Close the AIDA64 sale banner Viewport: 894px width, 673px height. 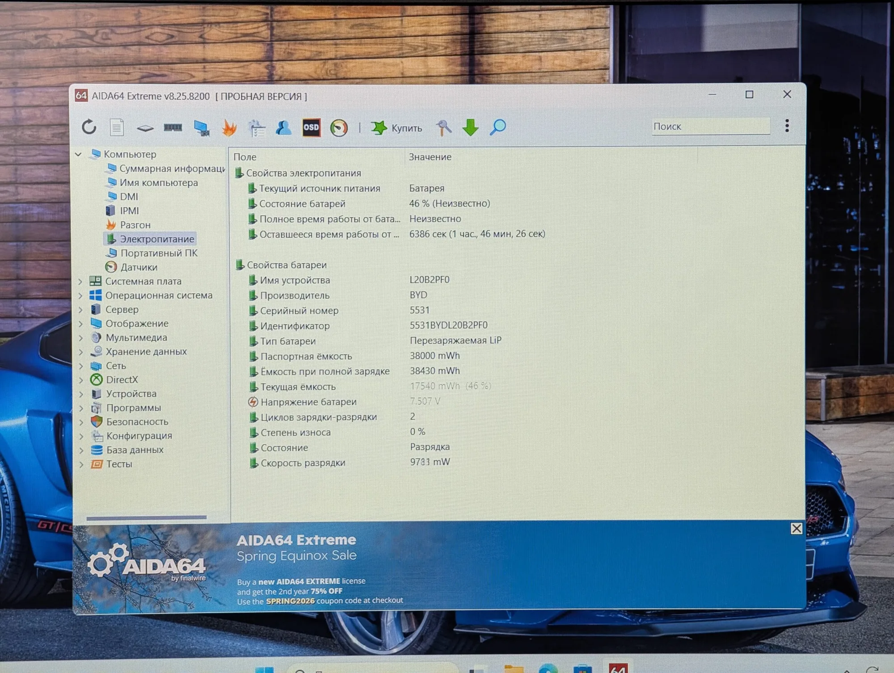point(797,529)
